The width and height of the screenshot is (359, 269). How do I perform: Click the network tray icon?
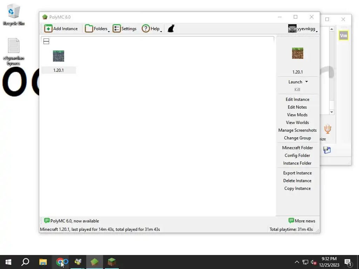[305, 262]
